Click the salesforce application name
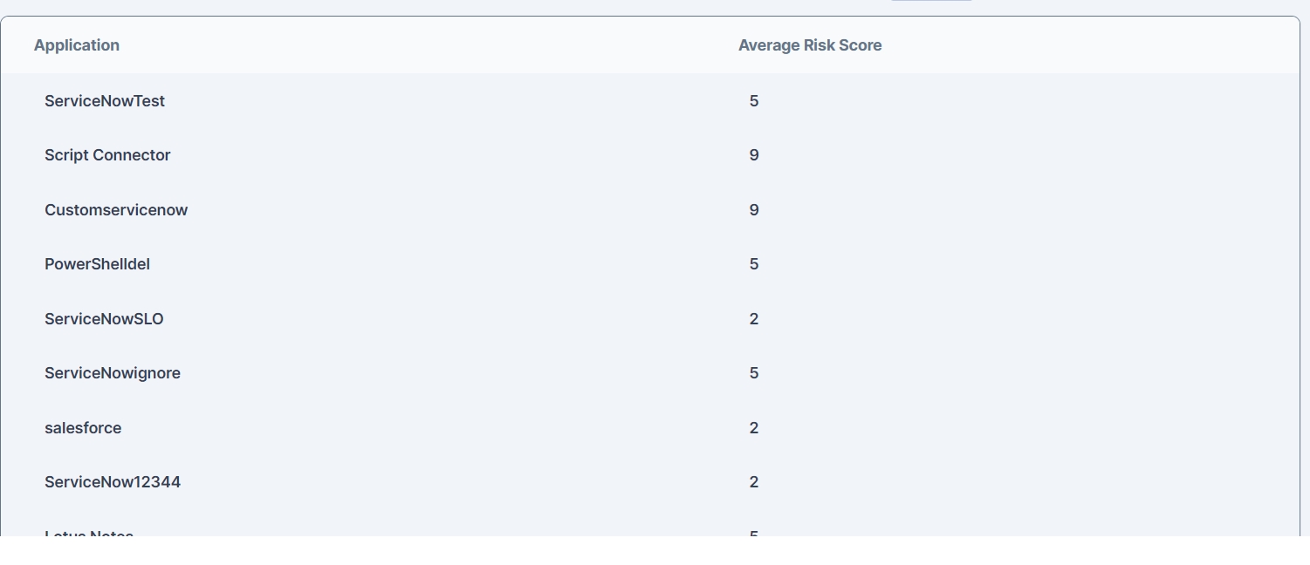1310x565 pixels. point(83,428)
